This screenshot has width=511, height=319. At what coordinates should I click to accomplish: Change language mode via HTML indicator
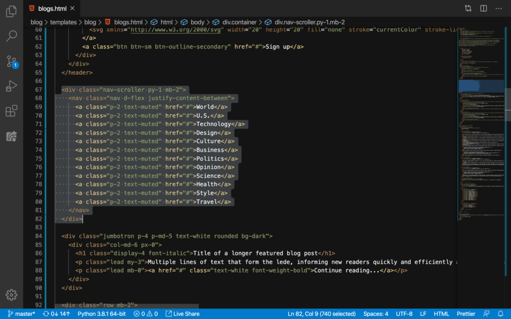tap(442, 314)
